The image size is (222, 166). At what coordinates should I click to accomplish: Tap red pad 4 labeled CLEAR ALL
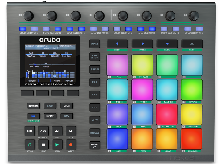point(191,139)
